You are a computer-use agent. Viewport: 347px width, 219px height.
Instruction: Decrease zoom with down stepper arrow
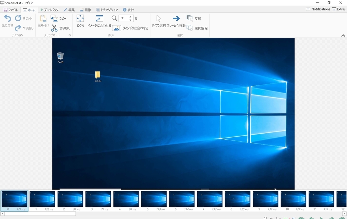[130, 20]
